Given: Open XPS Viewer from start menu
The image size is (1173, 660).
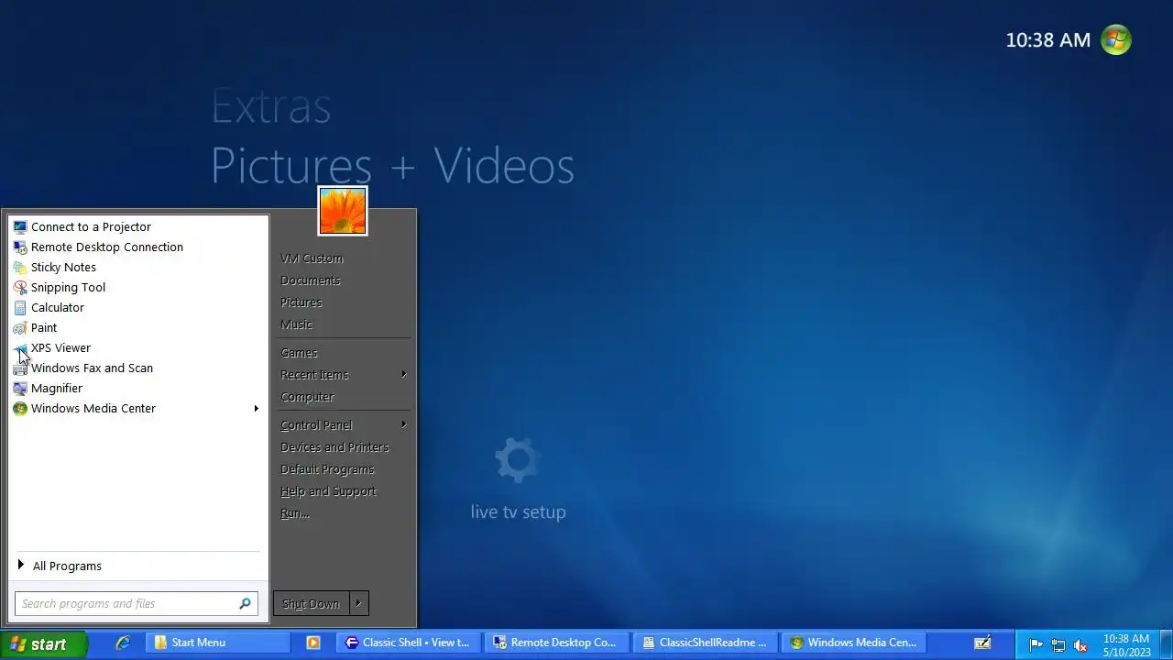Looking at the screenshot, I should point(137,347).
